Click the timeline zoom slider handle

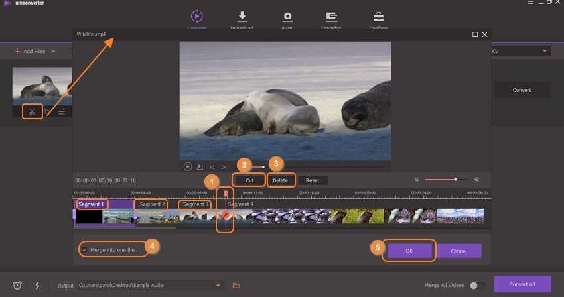pos(455,180)
